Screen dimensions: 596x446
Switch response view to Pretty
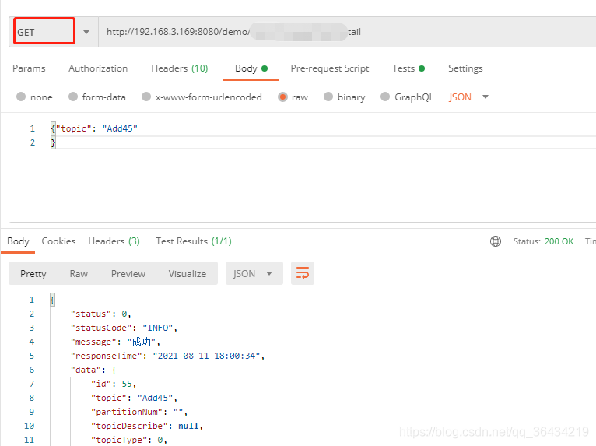(x=33, y=274)
